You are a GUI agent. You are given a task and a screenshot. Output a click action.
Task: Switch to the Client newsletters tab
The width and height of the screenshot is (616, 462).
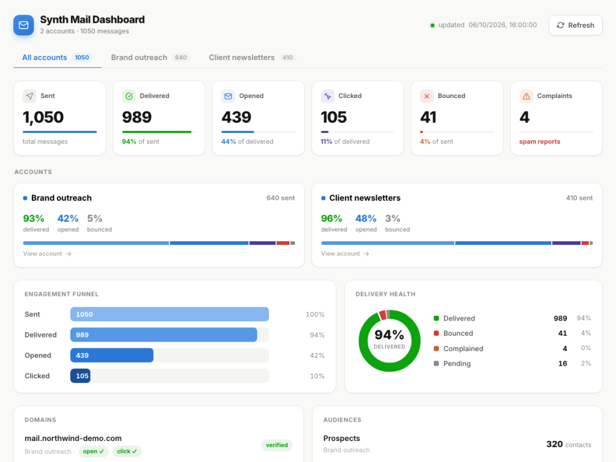pyautogui.click(x=251, y=57)
